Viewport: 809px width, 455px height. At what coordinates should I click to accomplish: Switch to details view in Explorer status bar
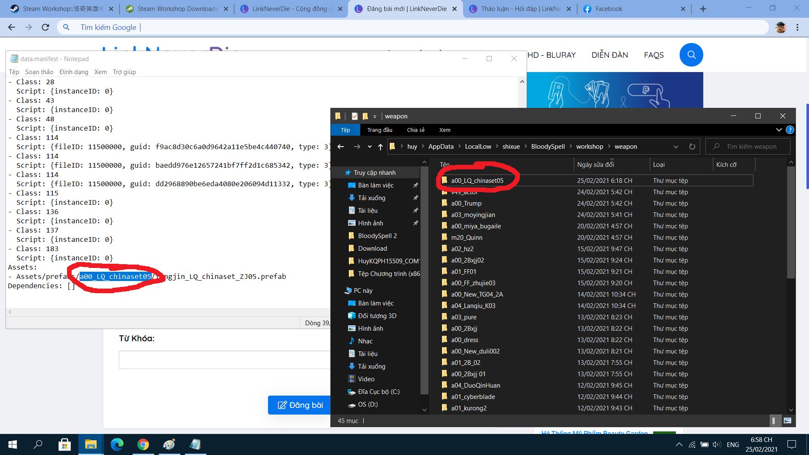pyautogui.click(x=774, y=420)
